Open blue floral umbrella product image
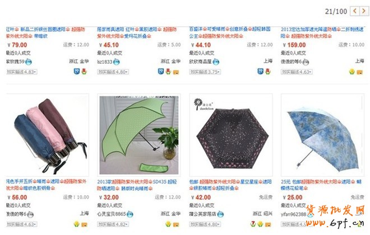Image resolution: width=370 pixels, height=235 pixels. [322, 135]
